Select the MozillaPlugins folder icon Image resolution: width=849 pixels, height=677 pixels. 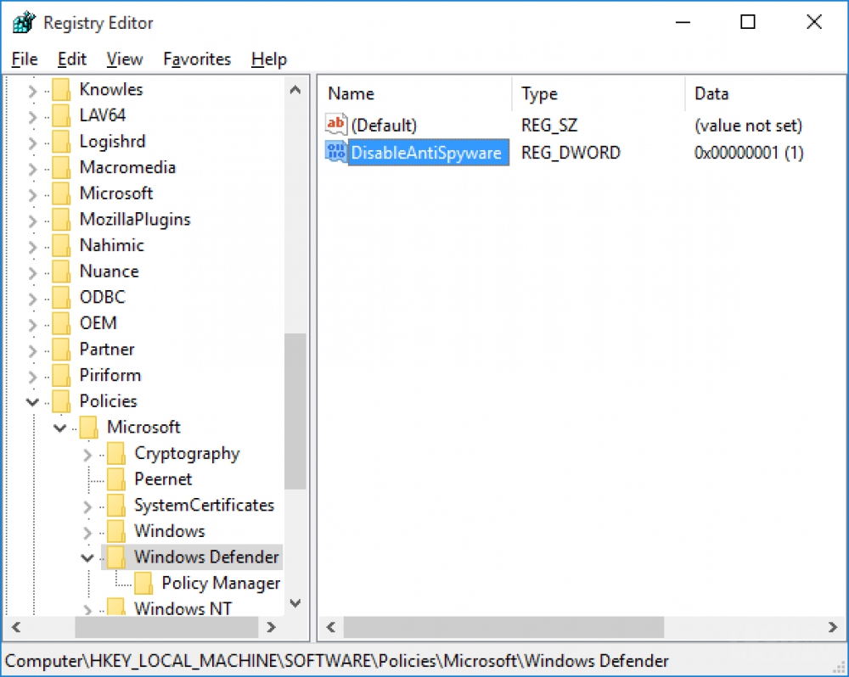[61, 219]
